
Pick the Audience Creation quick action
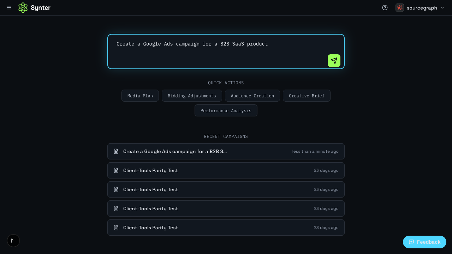(x=252, y=96)
